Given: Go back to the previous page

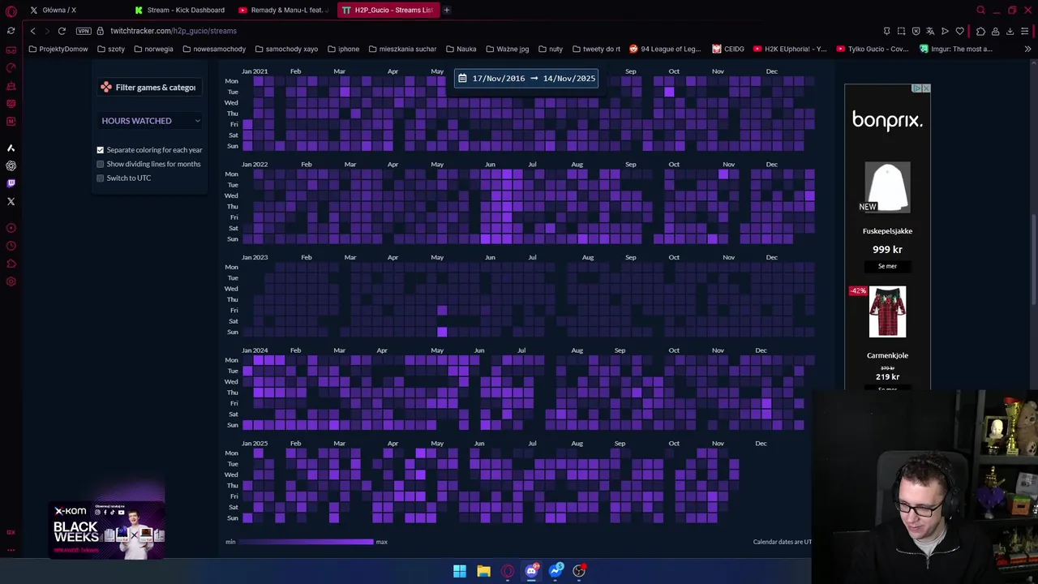Looking at the screenshot, I should pyautogui.click(x=32, y=31).
